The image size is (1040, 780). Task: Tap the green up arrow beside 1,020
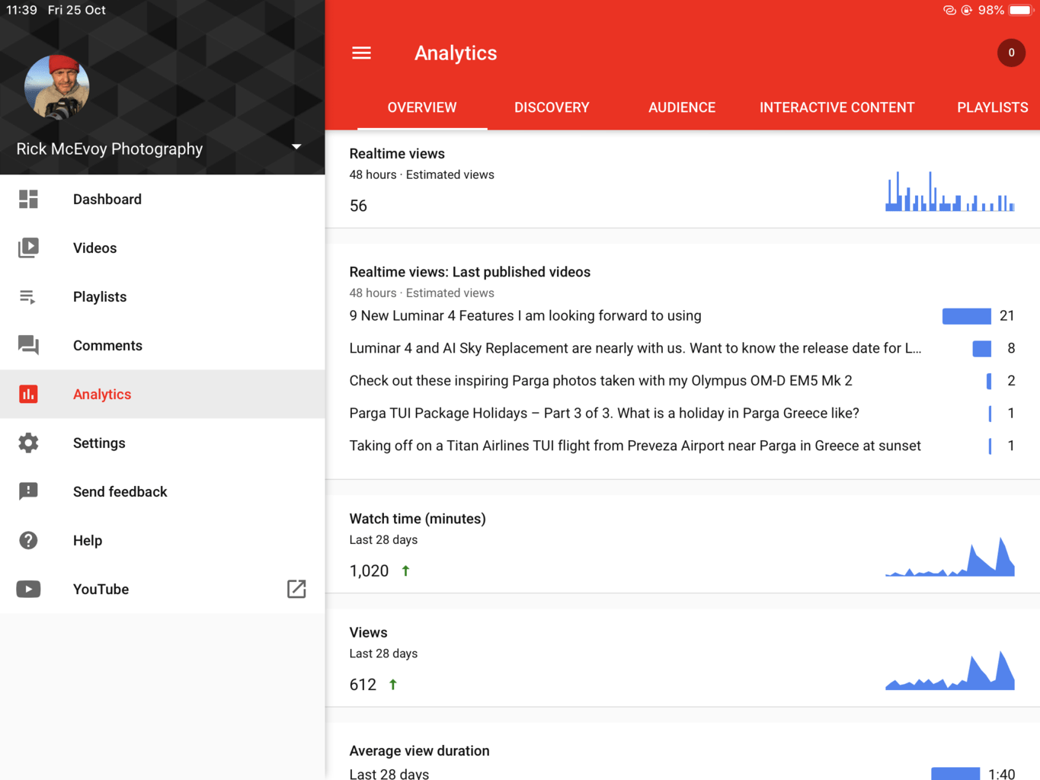coord(405,571)
